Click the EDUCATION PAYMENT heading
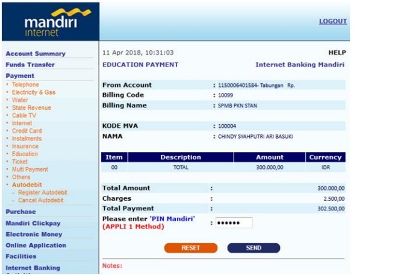Image resolution: width=398 pixels, height=275 pixels. tap(140, 65)
